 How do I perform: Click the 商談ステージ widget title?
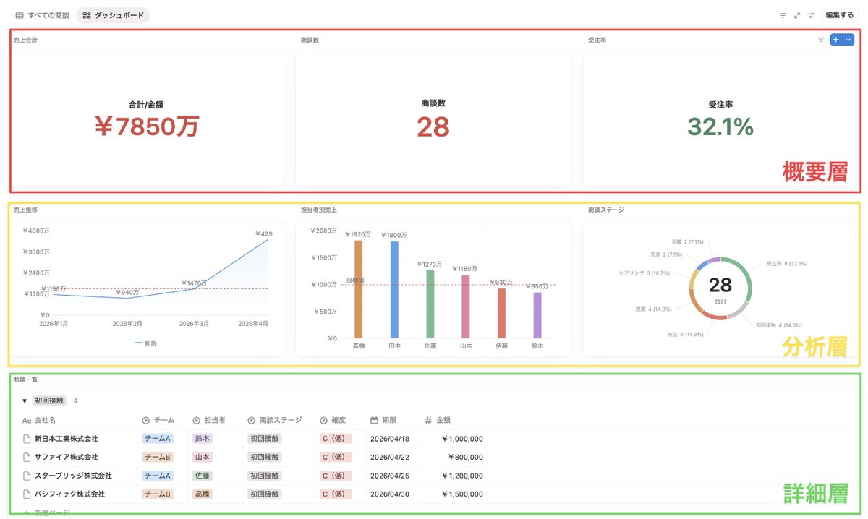606,210
